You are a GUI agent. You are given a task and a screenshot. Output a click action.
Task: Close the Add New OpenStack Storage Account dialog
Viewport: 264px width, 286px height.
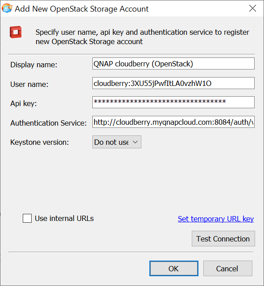click(x=252, y=8)
